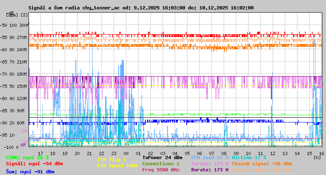The image size is (326, 175).
Task: Click the '07' hour tick on the x-axis
Action: click(212, 153)
